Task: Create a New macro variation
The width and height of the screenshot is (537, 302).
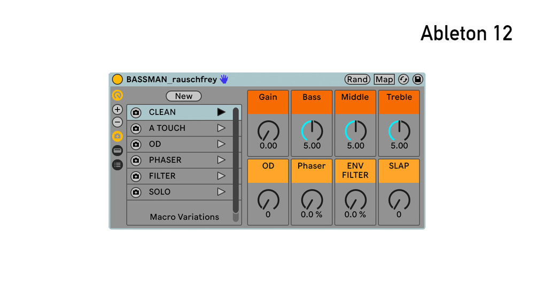Action: click(x=184, y=96)
